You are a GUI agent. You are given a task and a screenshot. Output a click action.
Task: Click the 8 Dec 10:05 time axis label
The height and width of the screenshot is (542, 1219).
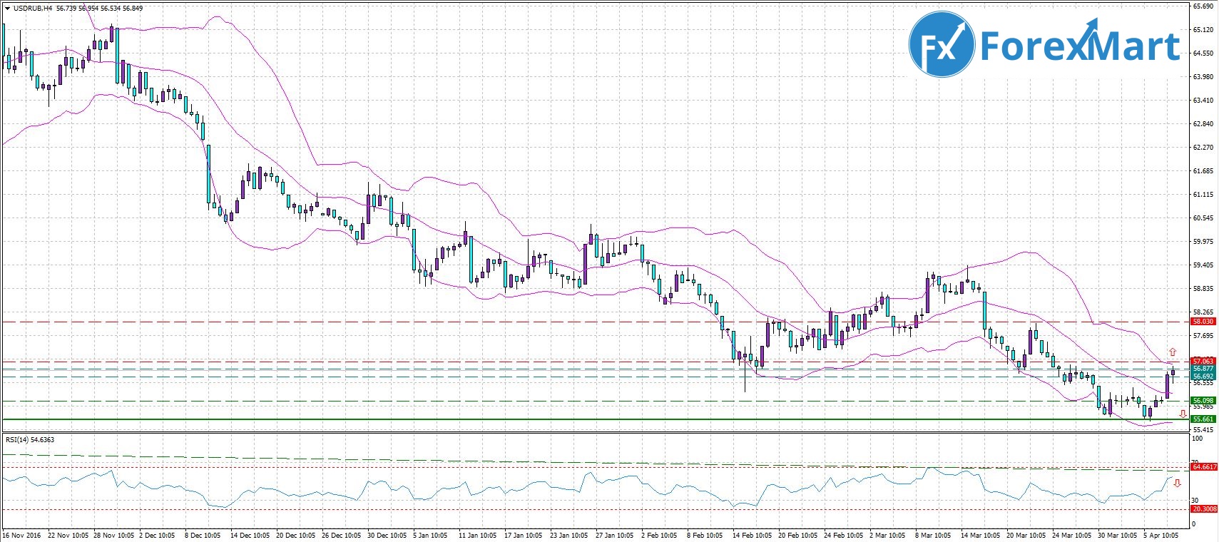coord(203,535)
